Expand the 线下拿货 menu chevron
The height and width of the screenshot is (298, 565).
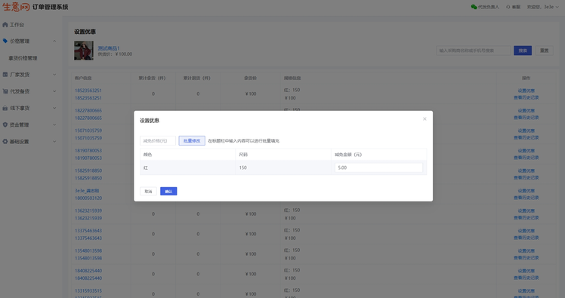click(54, 108)
